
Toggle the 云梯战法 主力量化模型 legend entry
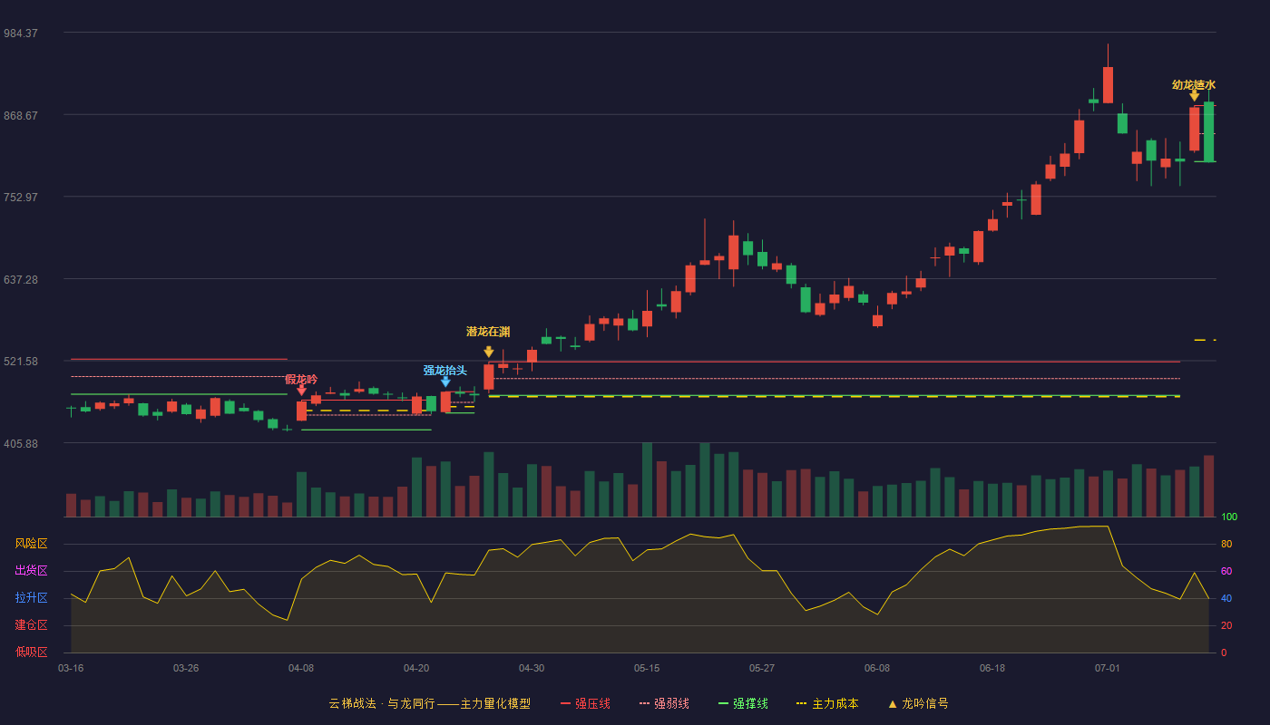click(429, 703)
